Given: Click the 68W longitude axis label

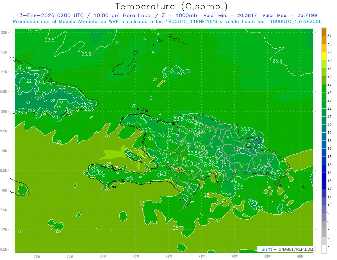Looking at the screenshot, I should pyautogui.click(x=300, y=256).
